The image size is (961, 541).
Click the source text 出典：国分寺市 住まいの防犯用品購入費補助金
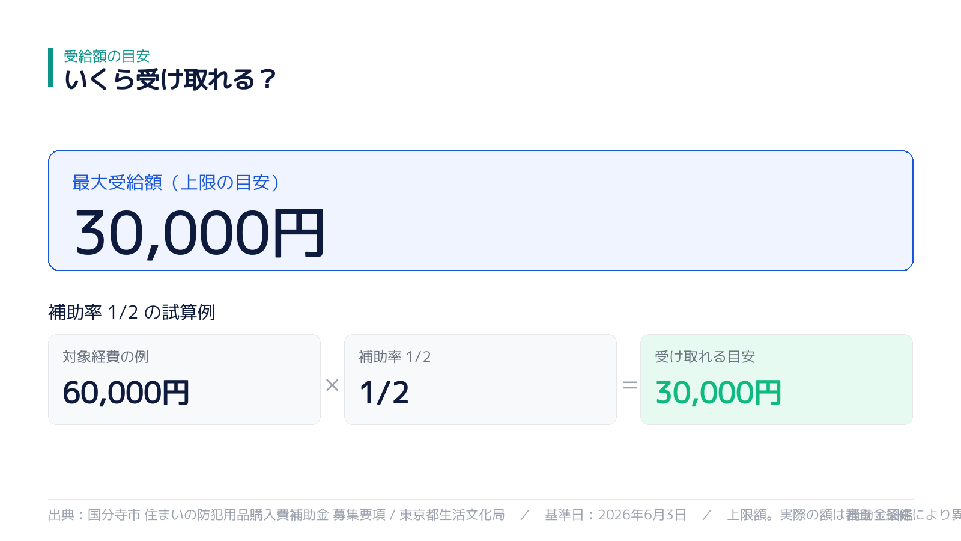pos(189,515)
